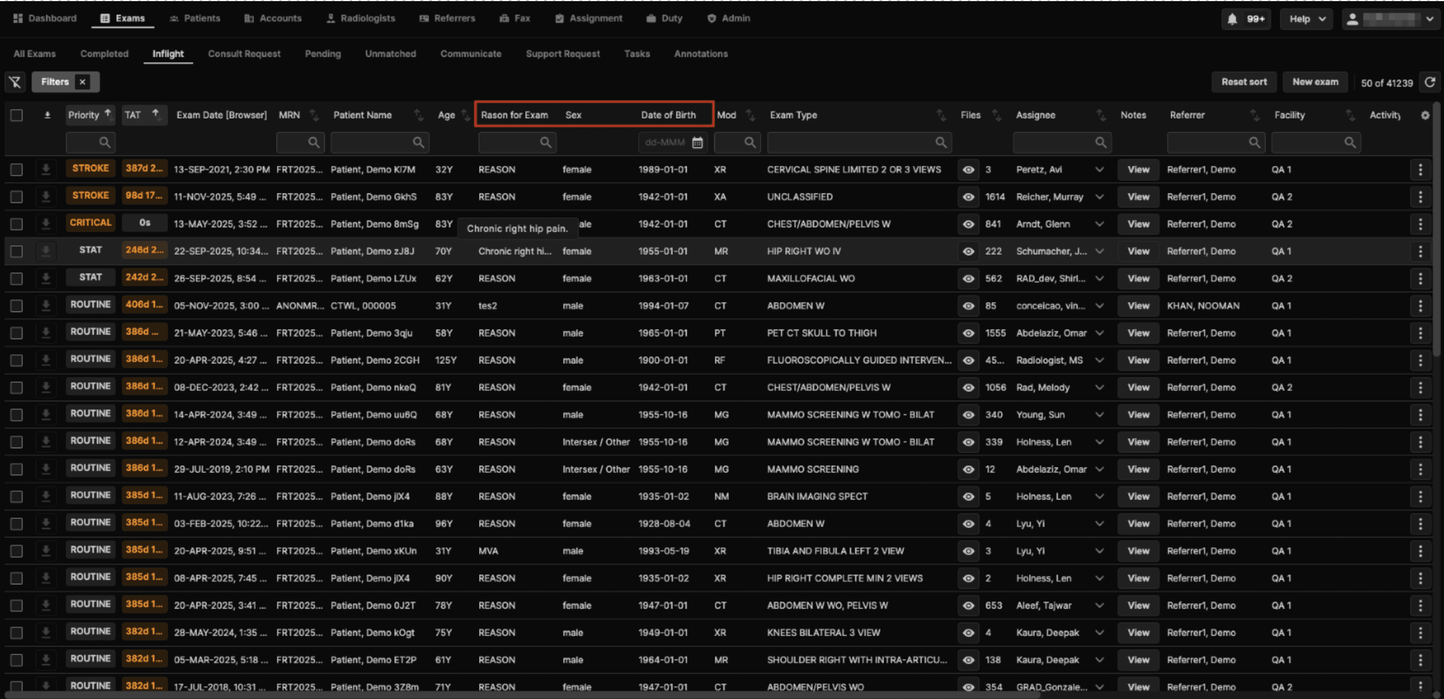Select checkbox for CTWL, 000005 row
Image resolution: width=1444 pixels, height=699 pixels.
(x=17, y=305)
